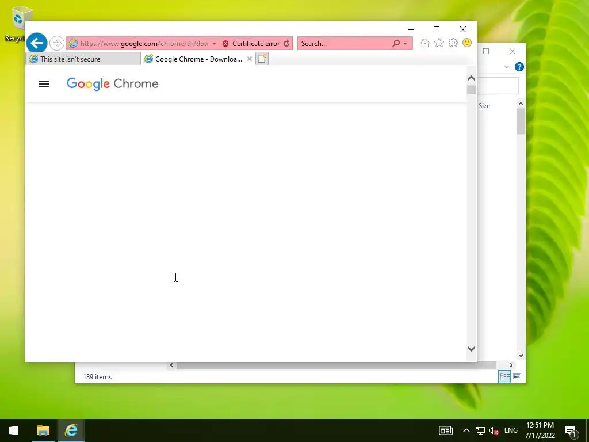Viewport: 589px width, 442px height.
Task: Expand the ribbon chevron in File Explorer
Action: [506, 67]
